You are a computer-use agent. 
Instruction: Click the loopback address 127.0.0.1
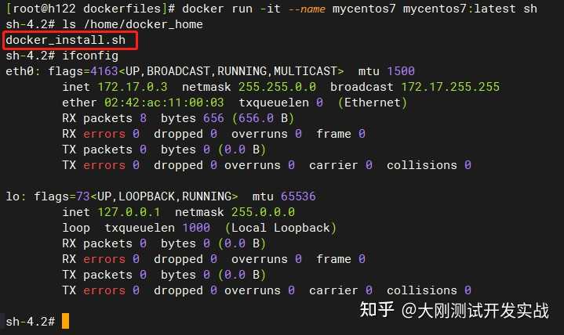coord(129,212)
